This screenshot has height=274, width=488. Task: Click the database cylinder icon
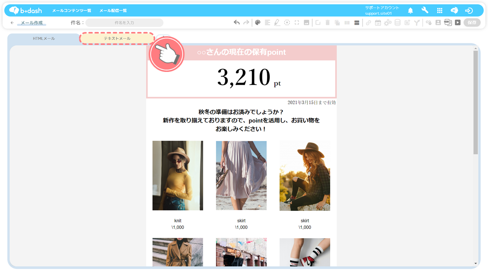[x=397, y=22]
